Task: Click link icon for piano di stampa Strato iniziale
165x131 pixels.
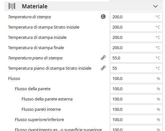Action: click(103, 68)
